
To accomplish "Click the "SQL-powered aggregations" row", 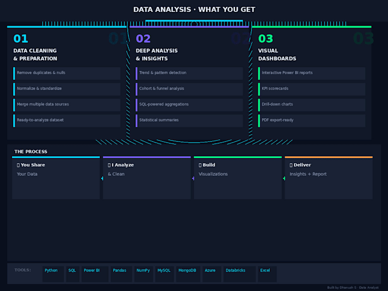I will tap(189, 105).
